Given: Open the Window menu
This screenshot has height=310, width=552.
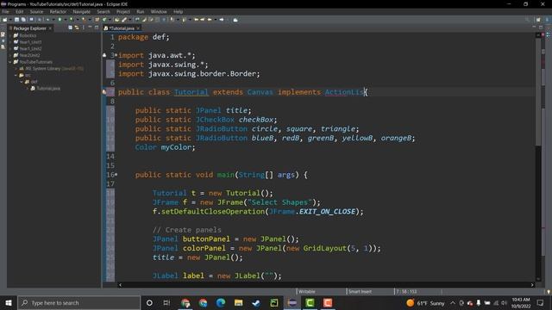Looking at the screenshot, I should [159, 11].
